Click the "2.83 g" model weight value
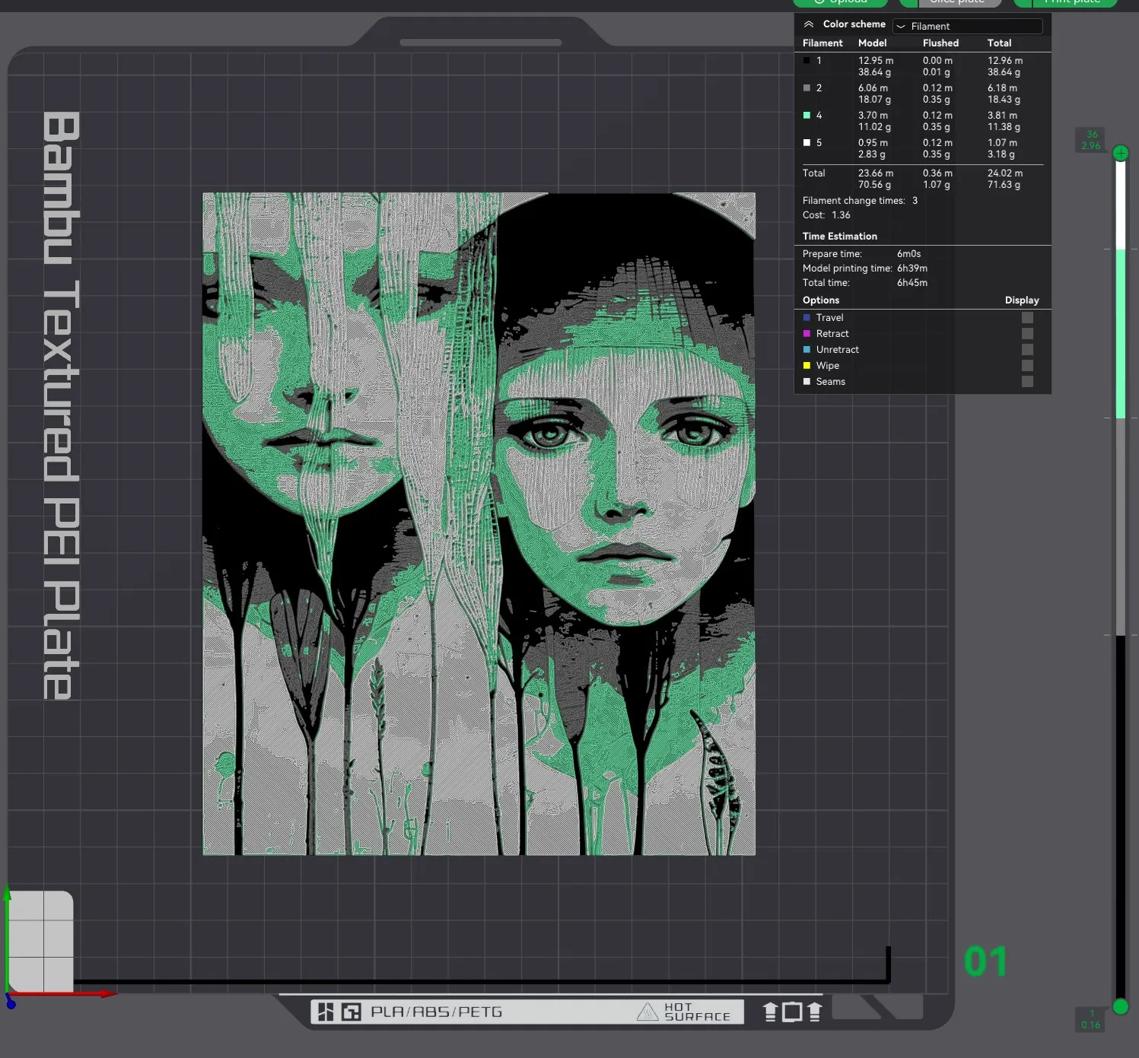This screenshot has width=1139, height=1058. pos(872,154)
